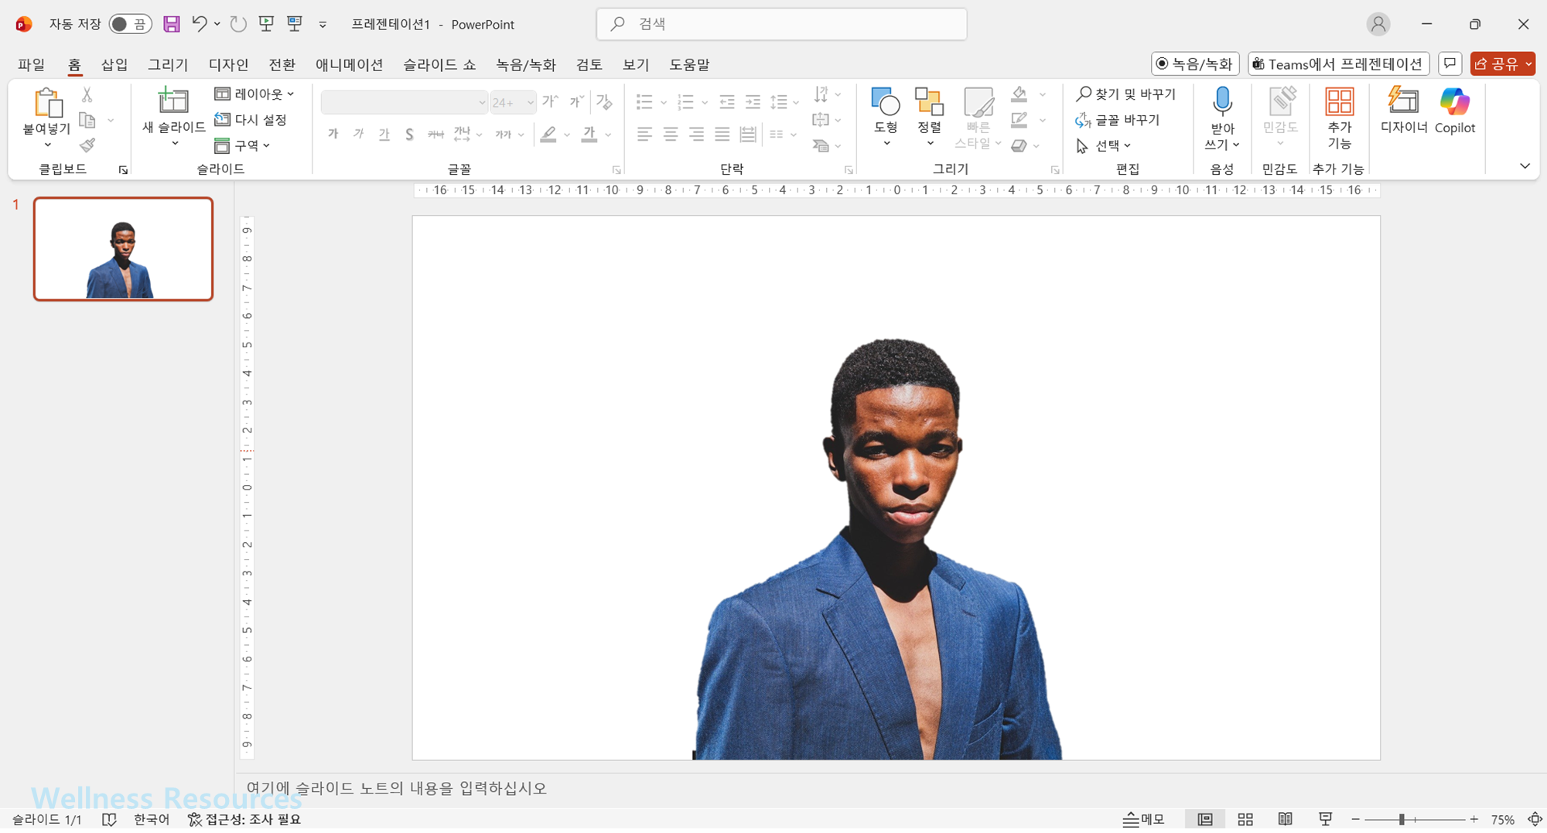
Task: Add a new slide (새 슬라이드) icon
Action: coord(173,101)
